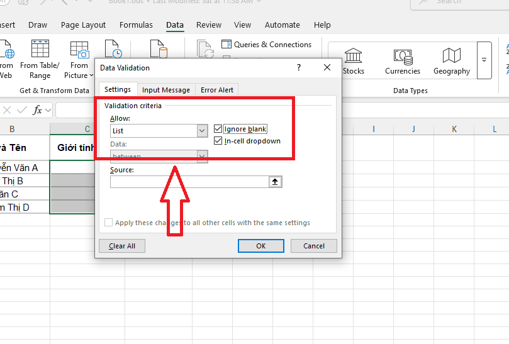The height and width of the screenshot is (344, 509).
Task: Close the Data Validation dialog
Action: pyautogui.click(x=327, y=67)
